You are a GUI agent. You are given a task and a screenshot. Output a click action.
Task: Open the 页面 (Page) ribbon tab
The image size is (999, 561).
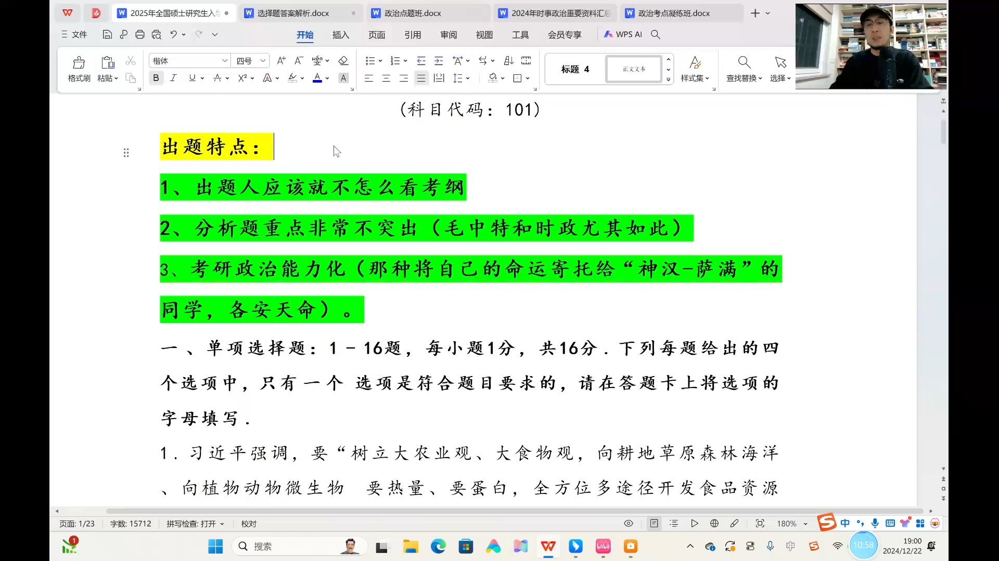pyautogui.click(x=377, y=35)
